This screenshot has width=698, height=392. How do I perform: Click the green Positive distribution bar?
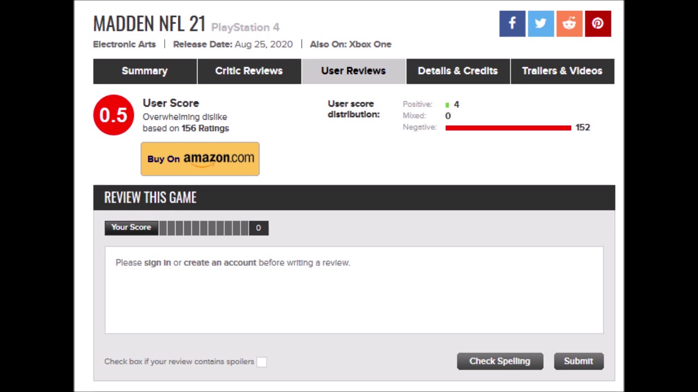447,105
